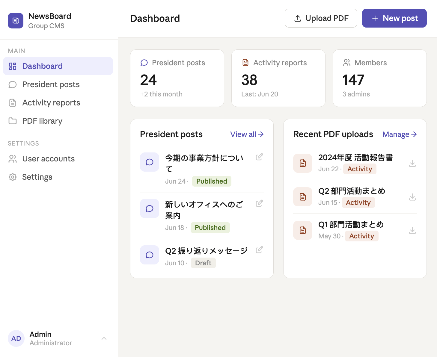Open Dashboard in the sidebar

[58, 66]
